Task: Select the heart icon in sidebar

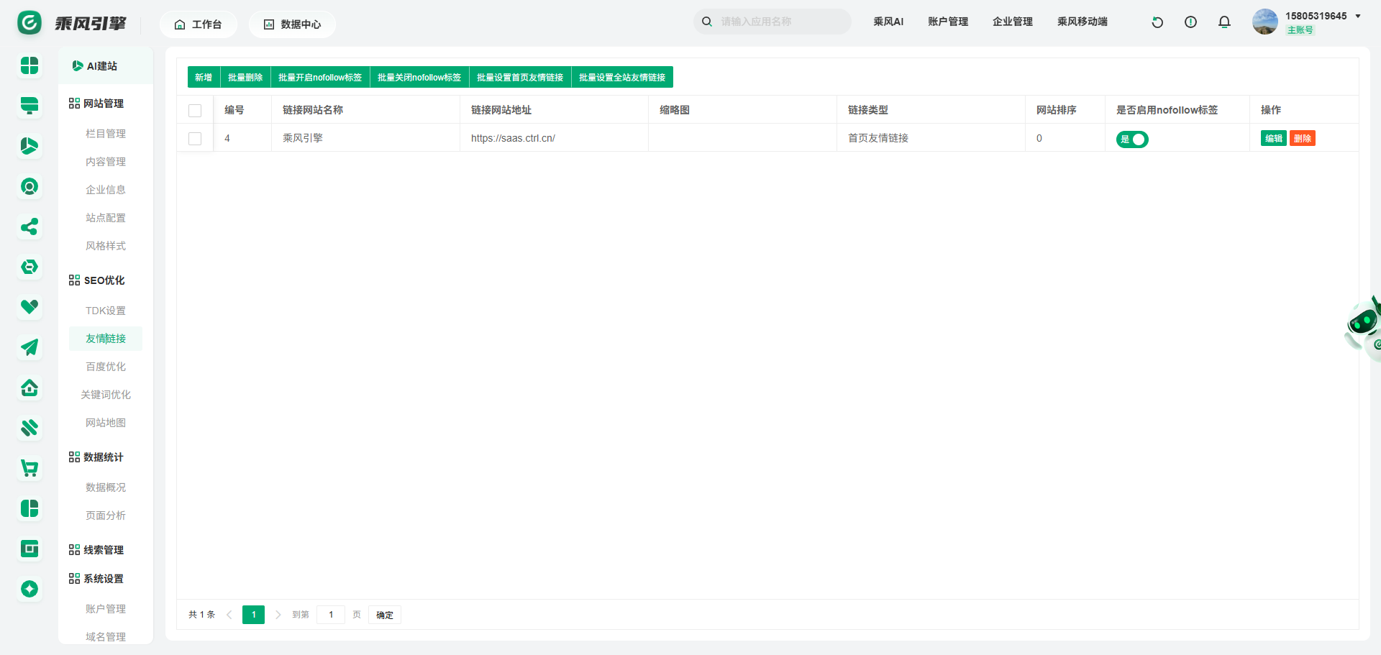Action: tap(29, 307)
